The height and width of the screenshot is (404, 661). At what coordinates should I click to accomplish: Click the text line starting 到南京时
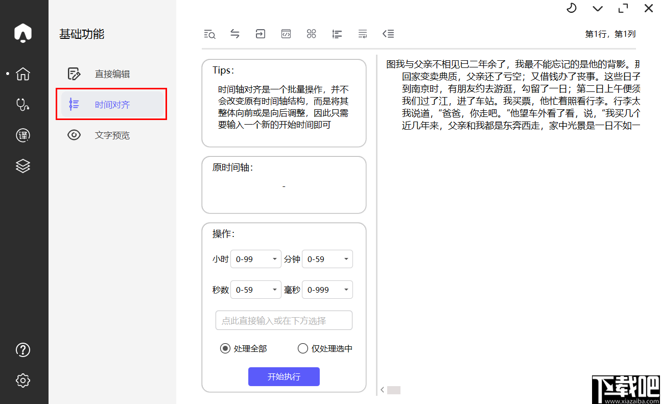click(x=521, y=89)
